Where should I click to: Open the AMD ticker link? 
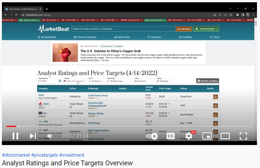(x=45, y=121)
